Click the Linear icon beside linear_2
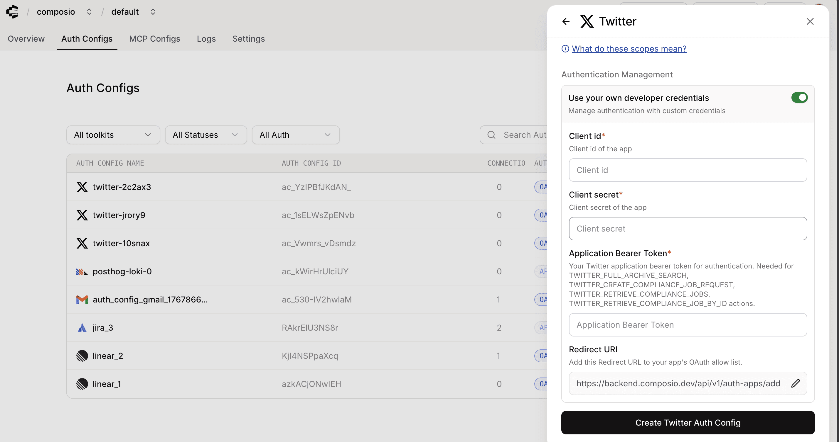 pyautogui.click(x=82, y=356)
